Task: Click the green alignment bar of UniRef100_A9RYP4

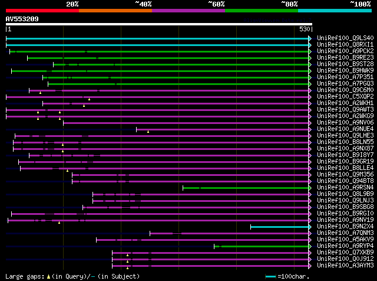Action: click(261, 246)
